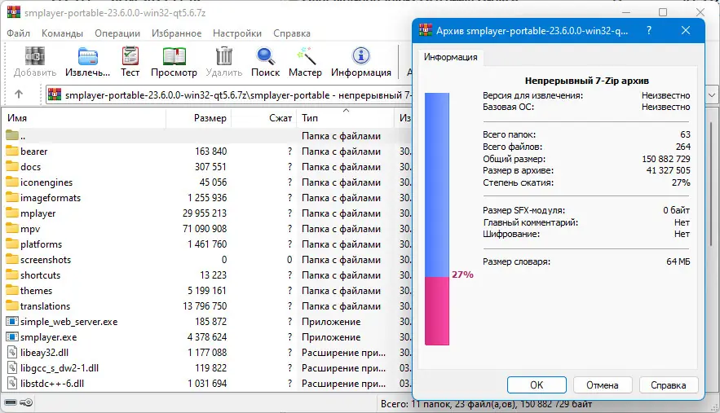Click the compression ratio bar
Image resolution: width=720 pixels, height=413 pixels.
[437, 219]
